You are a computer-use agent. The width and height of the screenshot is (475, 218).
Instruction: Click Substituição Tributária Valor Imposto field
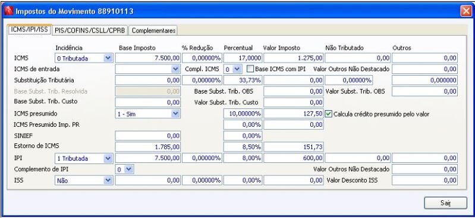click(x=294, y=81)
